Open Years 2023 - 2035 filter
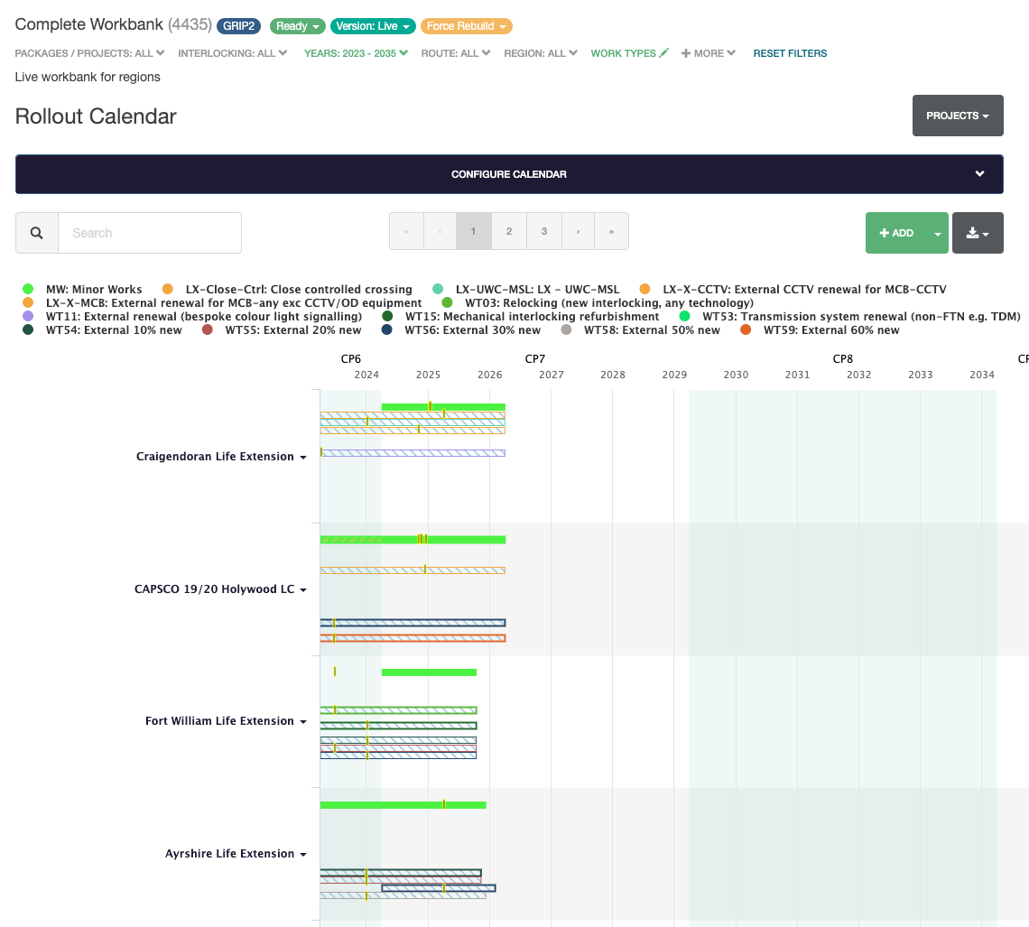 pos(355,53)
